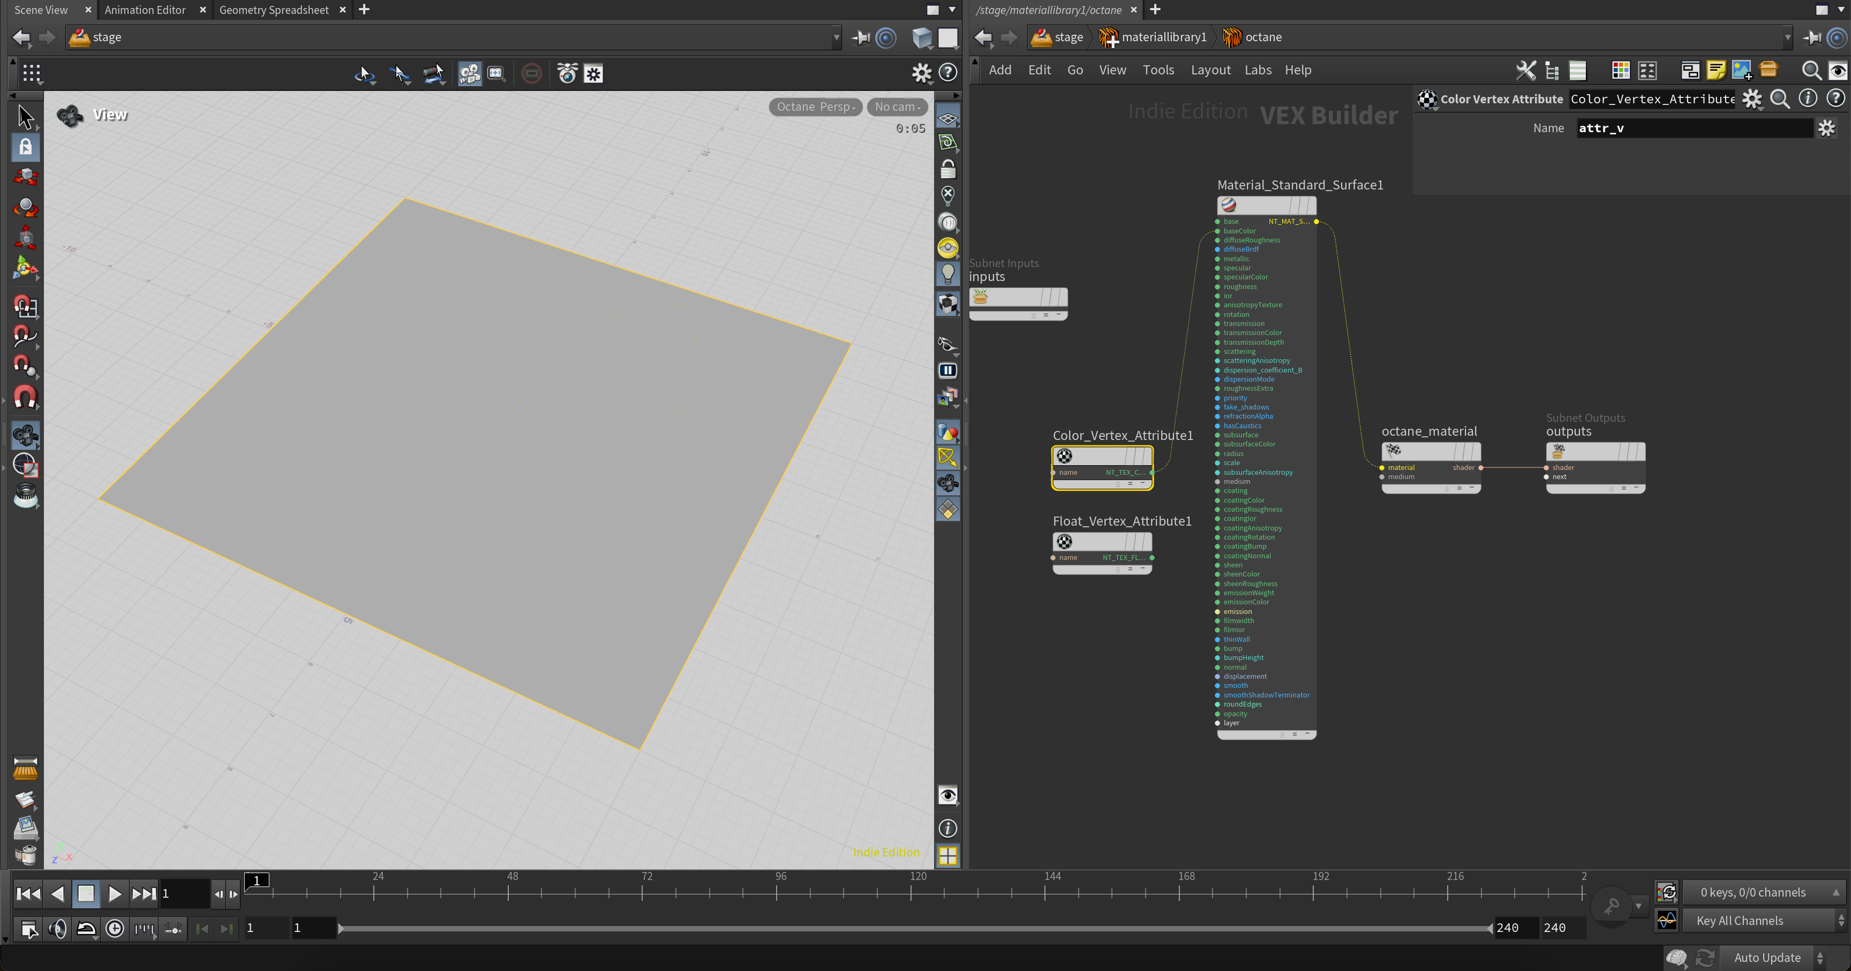
Task: Click the color palette grid icon
Action: tap(1620, 70)
